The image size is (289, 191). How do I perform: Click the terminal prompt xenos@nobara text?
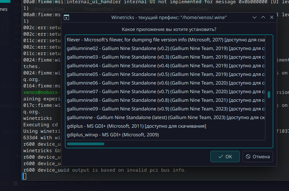coord(42,92)
